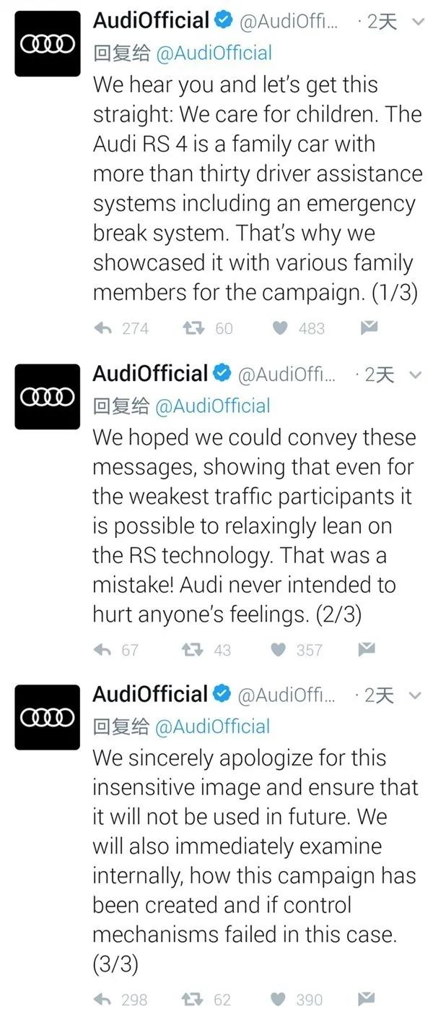
Task: Open the chevron menu on the third tweet
Action: tap(416, 696)
